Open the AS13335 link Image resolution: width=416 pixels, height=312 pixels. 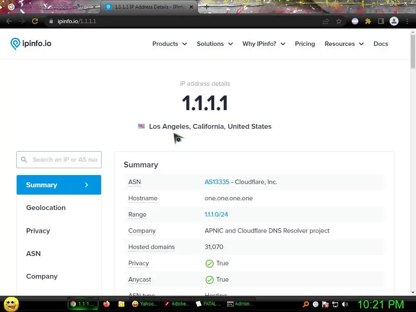(x=217, y=182)
